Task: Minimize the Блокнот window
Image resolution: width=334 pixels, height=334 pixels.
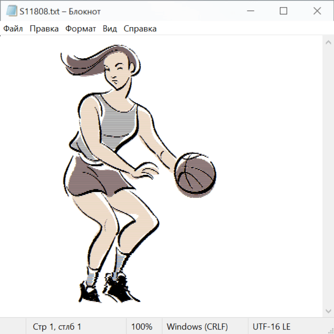Action: tap(250, 11)
